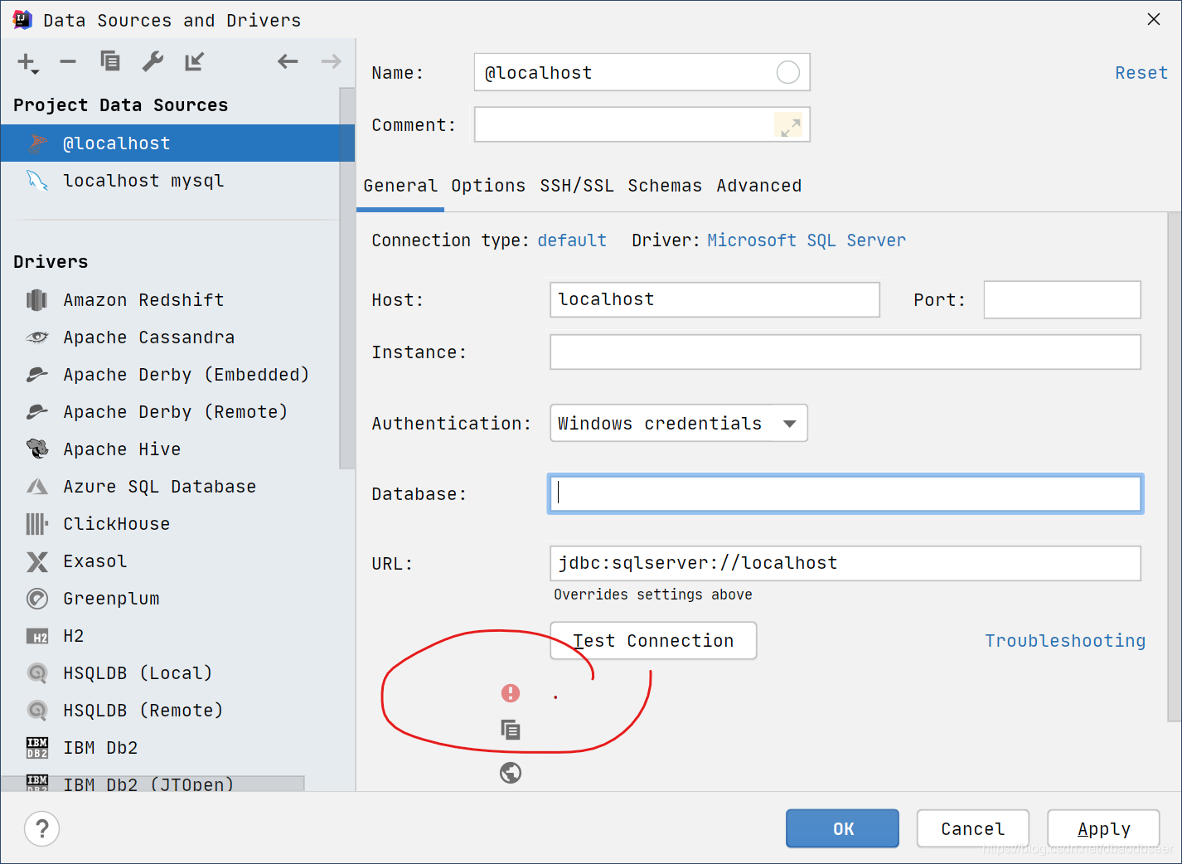Click the add data source plus icon

(27, 62)
